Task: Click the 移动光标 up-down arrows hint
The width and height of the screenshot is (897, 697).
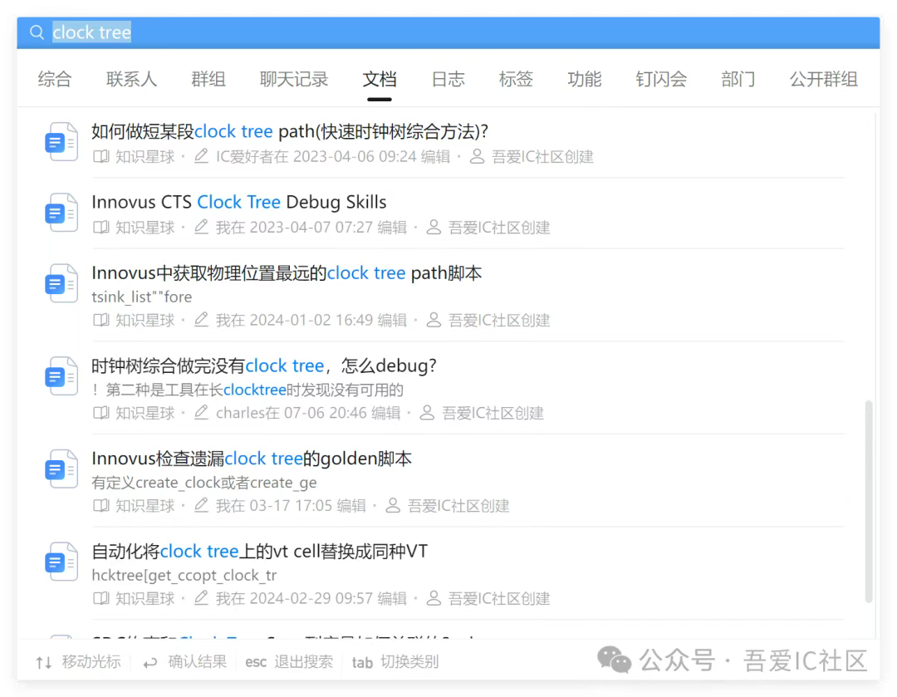Action: [78, 662]
